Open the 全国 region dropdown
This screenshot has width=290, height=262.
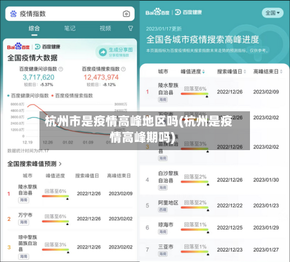(273, 13)
